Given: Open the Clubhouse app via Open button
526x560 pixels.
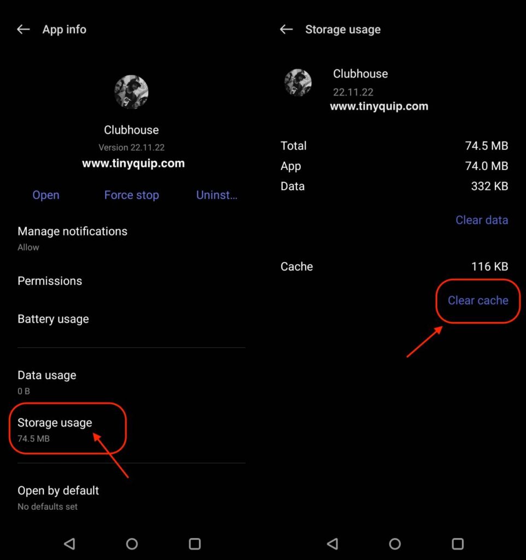Looking at the screenshot, I should coord(46,195).
